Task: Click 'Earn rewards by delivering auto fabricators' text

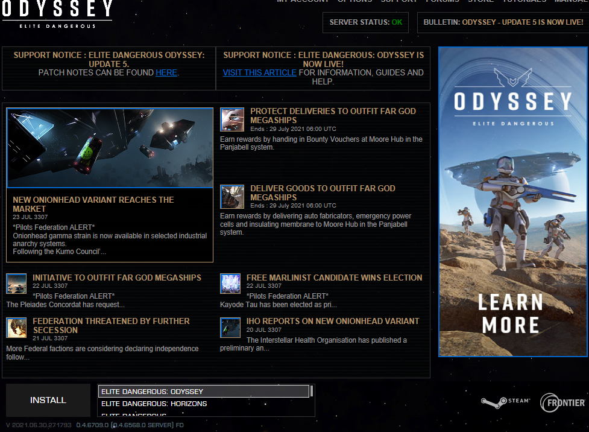Action: coord(315,224)
